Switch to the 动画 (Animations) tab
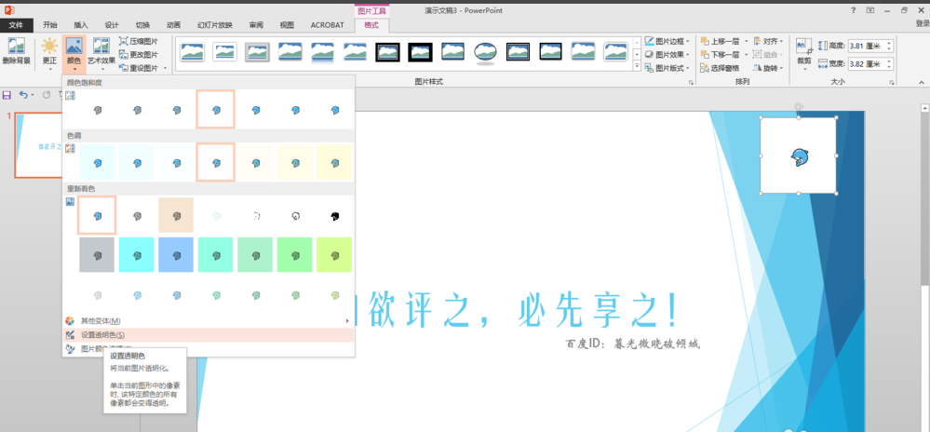This screenshot has width=930, height=432. click(x=173, y=25)
